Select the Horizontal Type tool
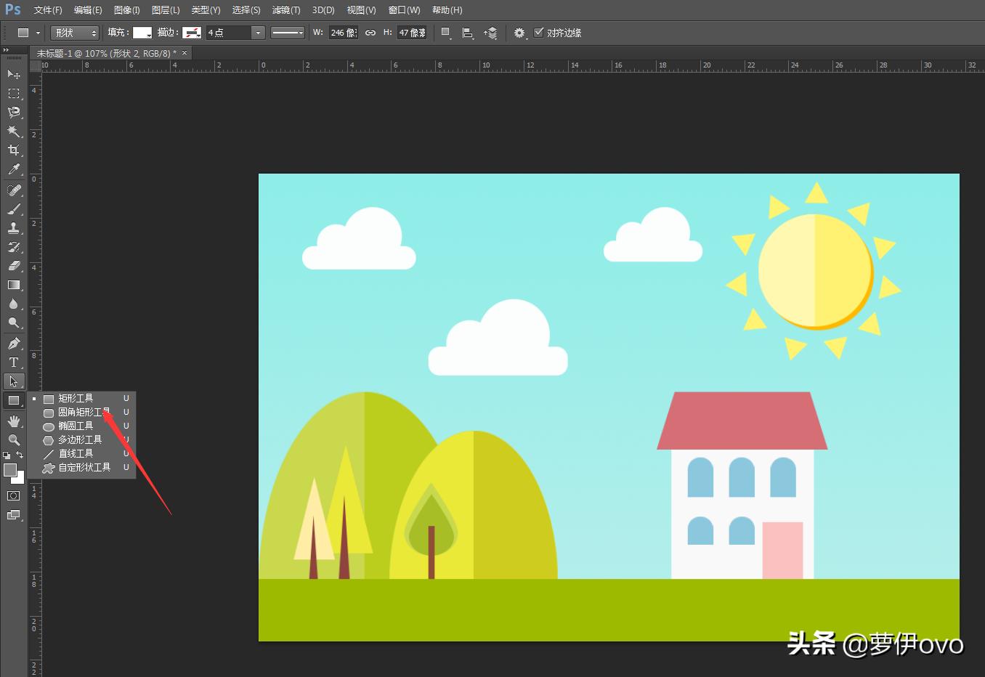Viewport: 985px width, 677px height. click(13, 362)
